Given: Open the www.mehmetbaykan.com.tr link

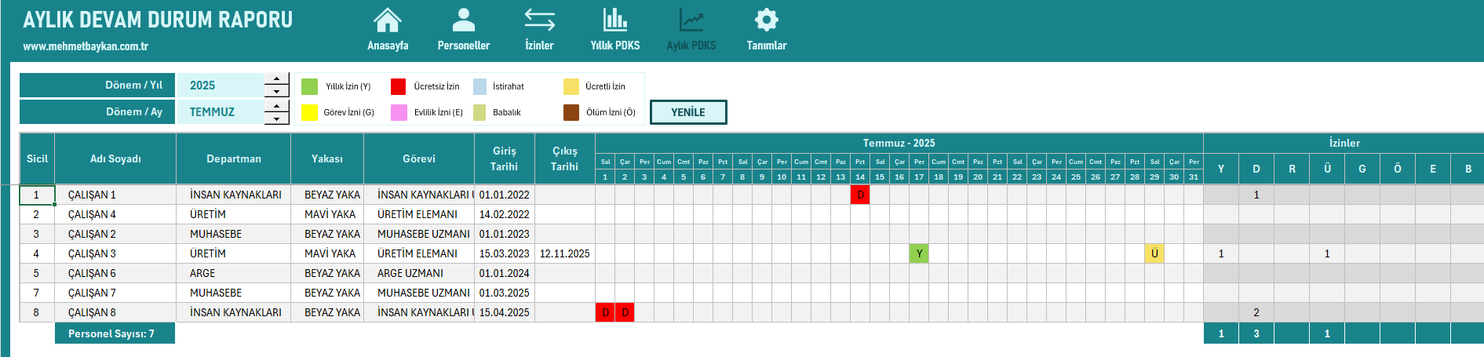Looking at the screenshot, I should coord(86,46).
